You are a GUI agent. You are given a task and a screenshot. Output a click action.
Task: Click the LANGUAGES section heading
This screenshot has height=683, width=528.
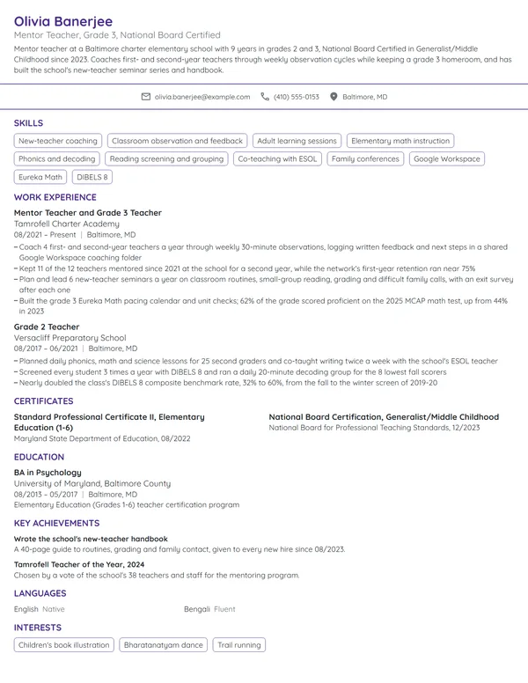point(40,593)
